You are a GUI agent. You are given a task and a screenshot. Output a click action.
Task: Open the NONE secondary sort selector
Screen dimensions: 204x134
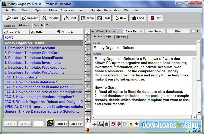point(43,32)
